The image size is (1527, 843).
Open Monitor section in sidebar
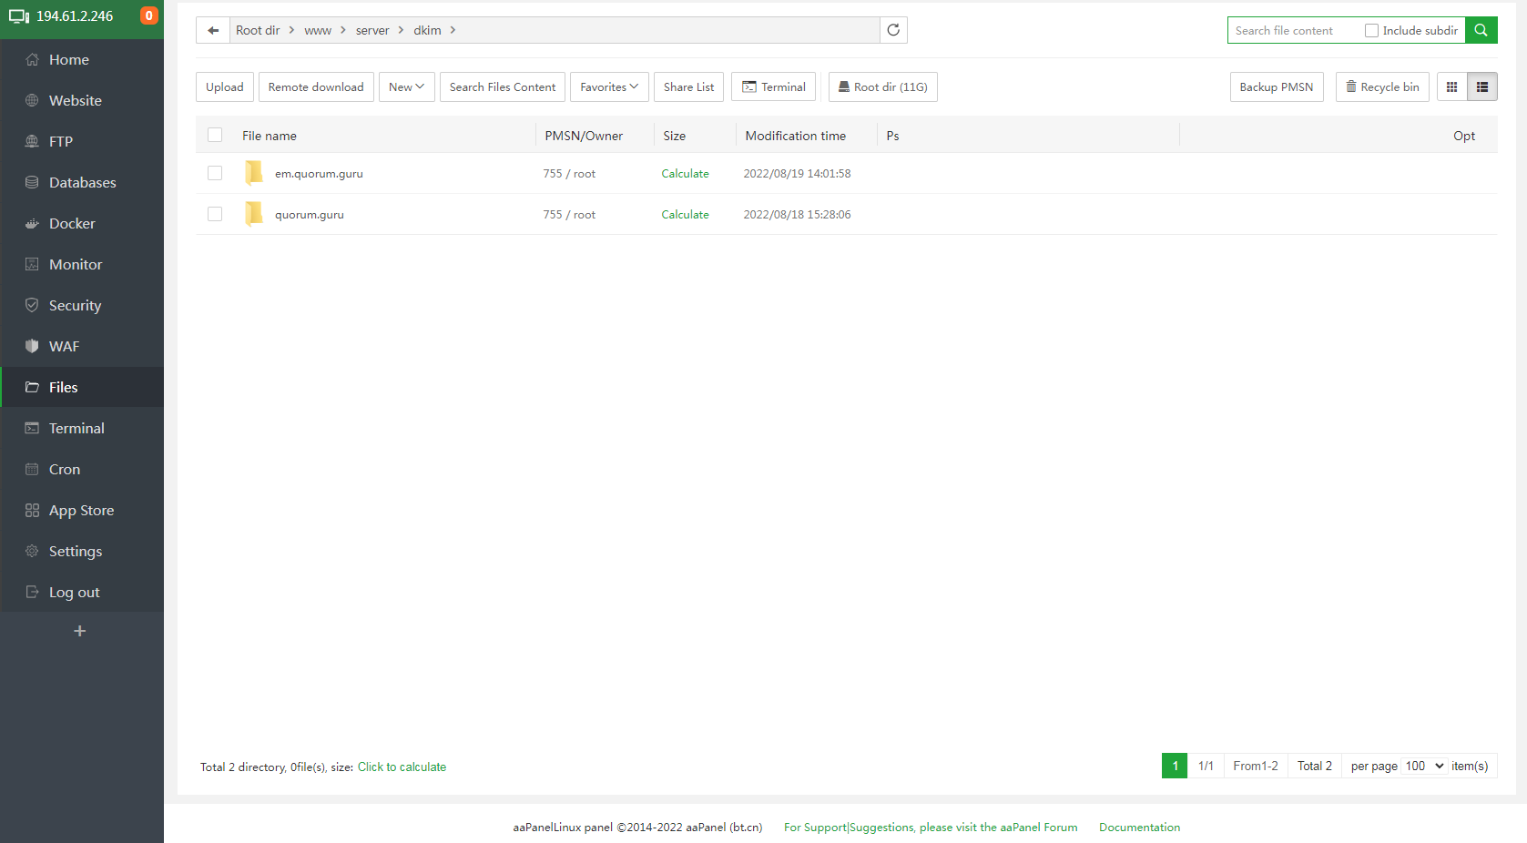coord(82,264)
